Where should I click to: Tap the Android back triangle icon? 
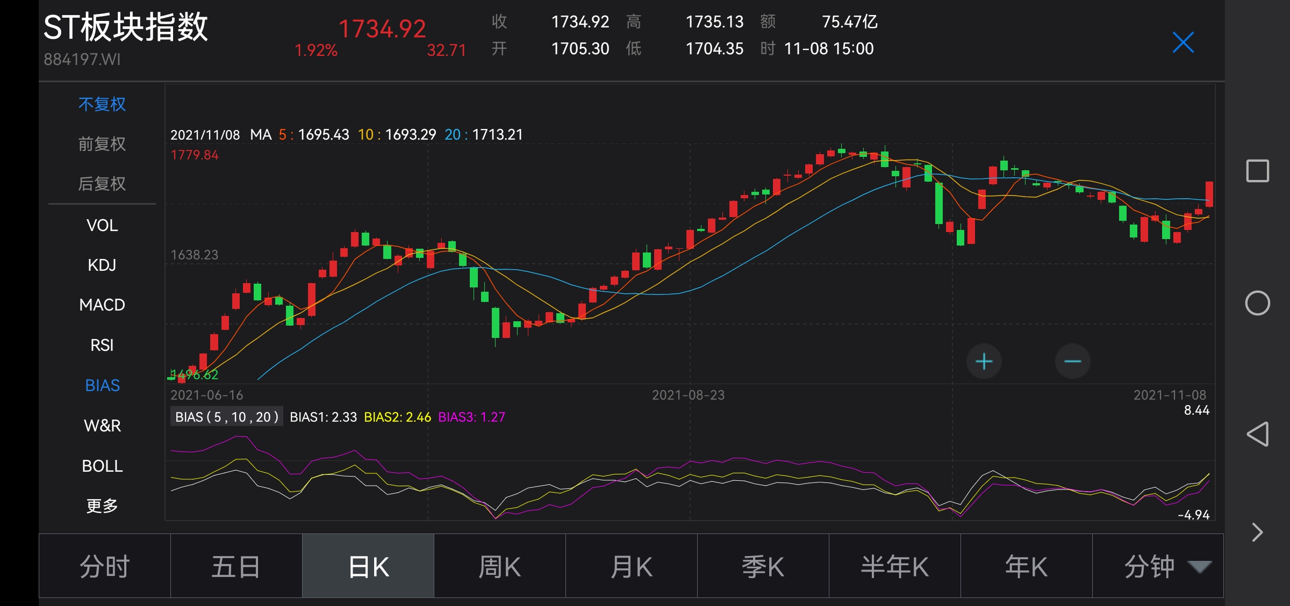pyautogui.click(x=1257, y=434)
